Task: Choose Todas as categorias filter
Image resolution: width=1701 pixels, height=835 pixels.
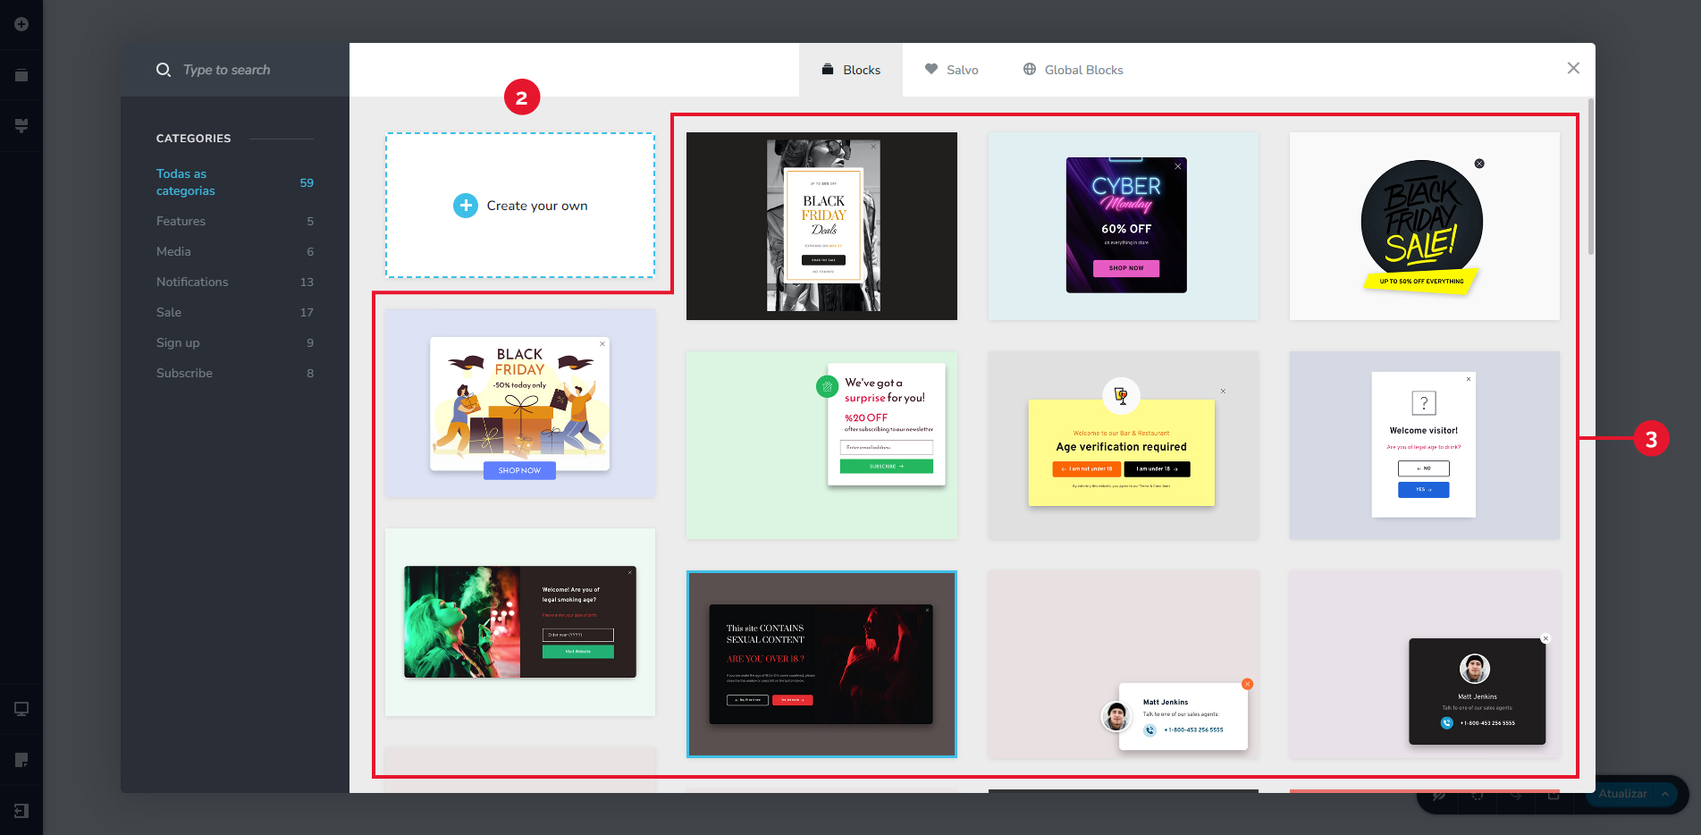Action: (185, 182)
